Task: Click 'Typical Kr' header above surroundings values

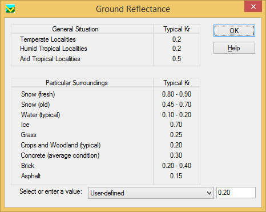Action: tap(177, 83)
